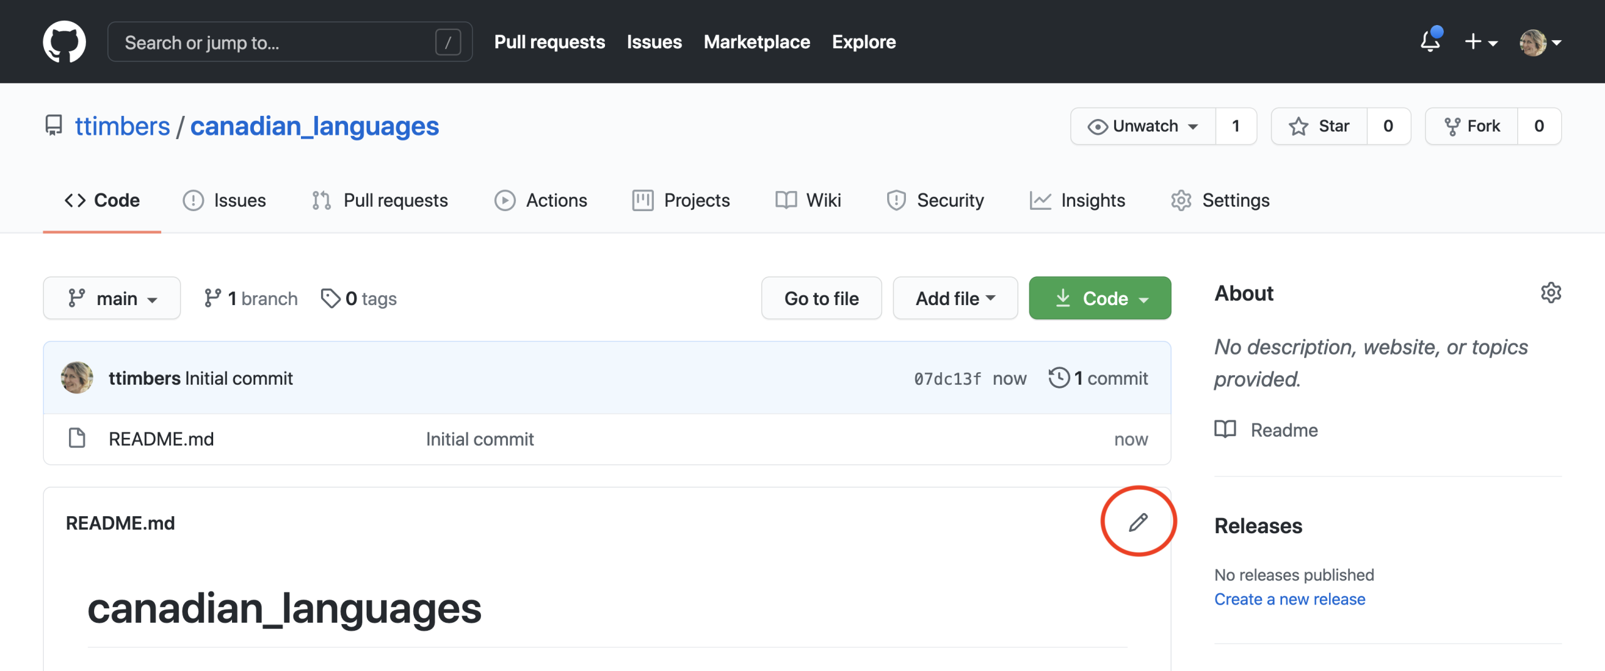Click the README.md file icon
The image size is (1605, 671).
pos(77,439)
